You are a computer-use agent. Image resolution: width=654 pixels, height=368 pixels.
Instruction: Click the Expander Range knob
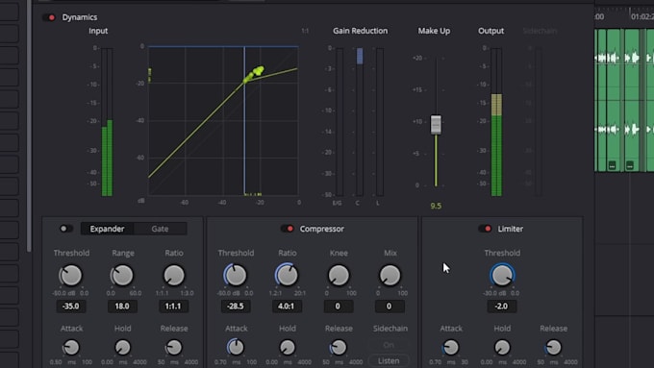point(122,275)
